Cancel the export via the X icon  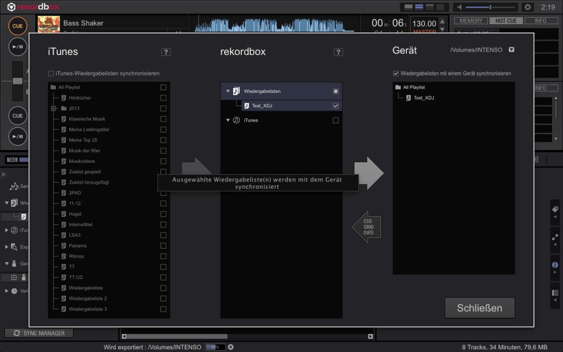coord(230,347)
